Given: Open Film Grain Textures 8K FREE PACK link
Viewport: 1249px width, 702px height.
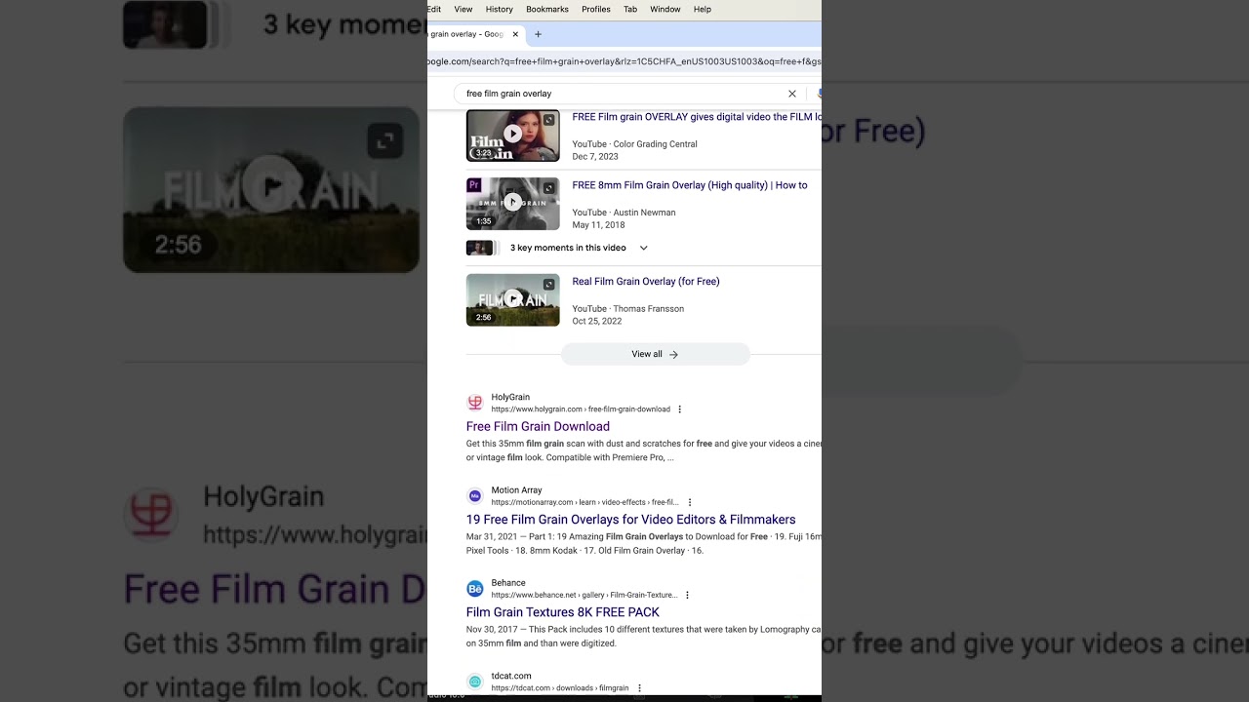Looking at the screenshot, I should [x=563, y=612].
